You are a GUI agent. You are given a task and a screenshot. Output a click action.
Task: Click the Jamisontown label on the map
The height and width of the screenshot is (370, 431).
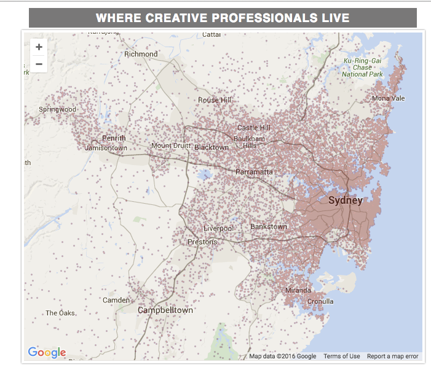[106, 148]
